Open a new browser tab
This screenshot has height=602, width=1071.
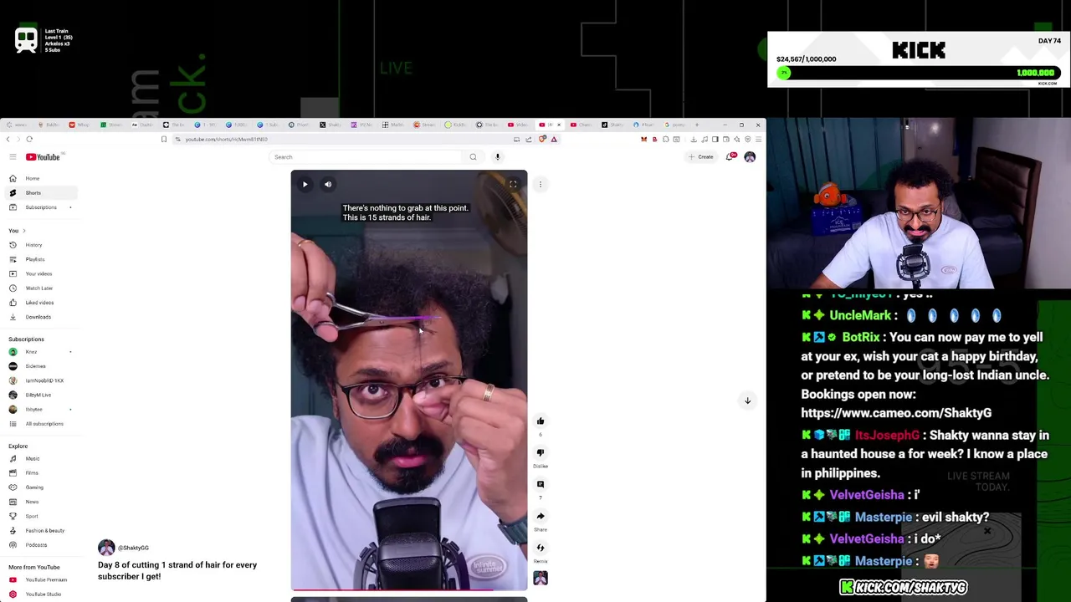(x=696, y=125)
